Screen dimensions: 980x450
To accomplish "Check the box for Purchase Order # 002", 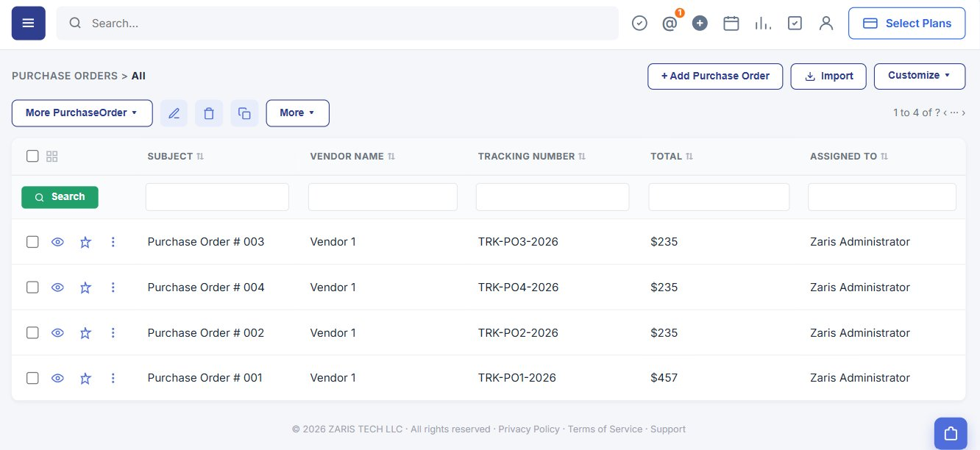I will tap(32, 333).
